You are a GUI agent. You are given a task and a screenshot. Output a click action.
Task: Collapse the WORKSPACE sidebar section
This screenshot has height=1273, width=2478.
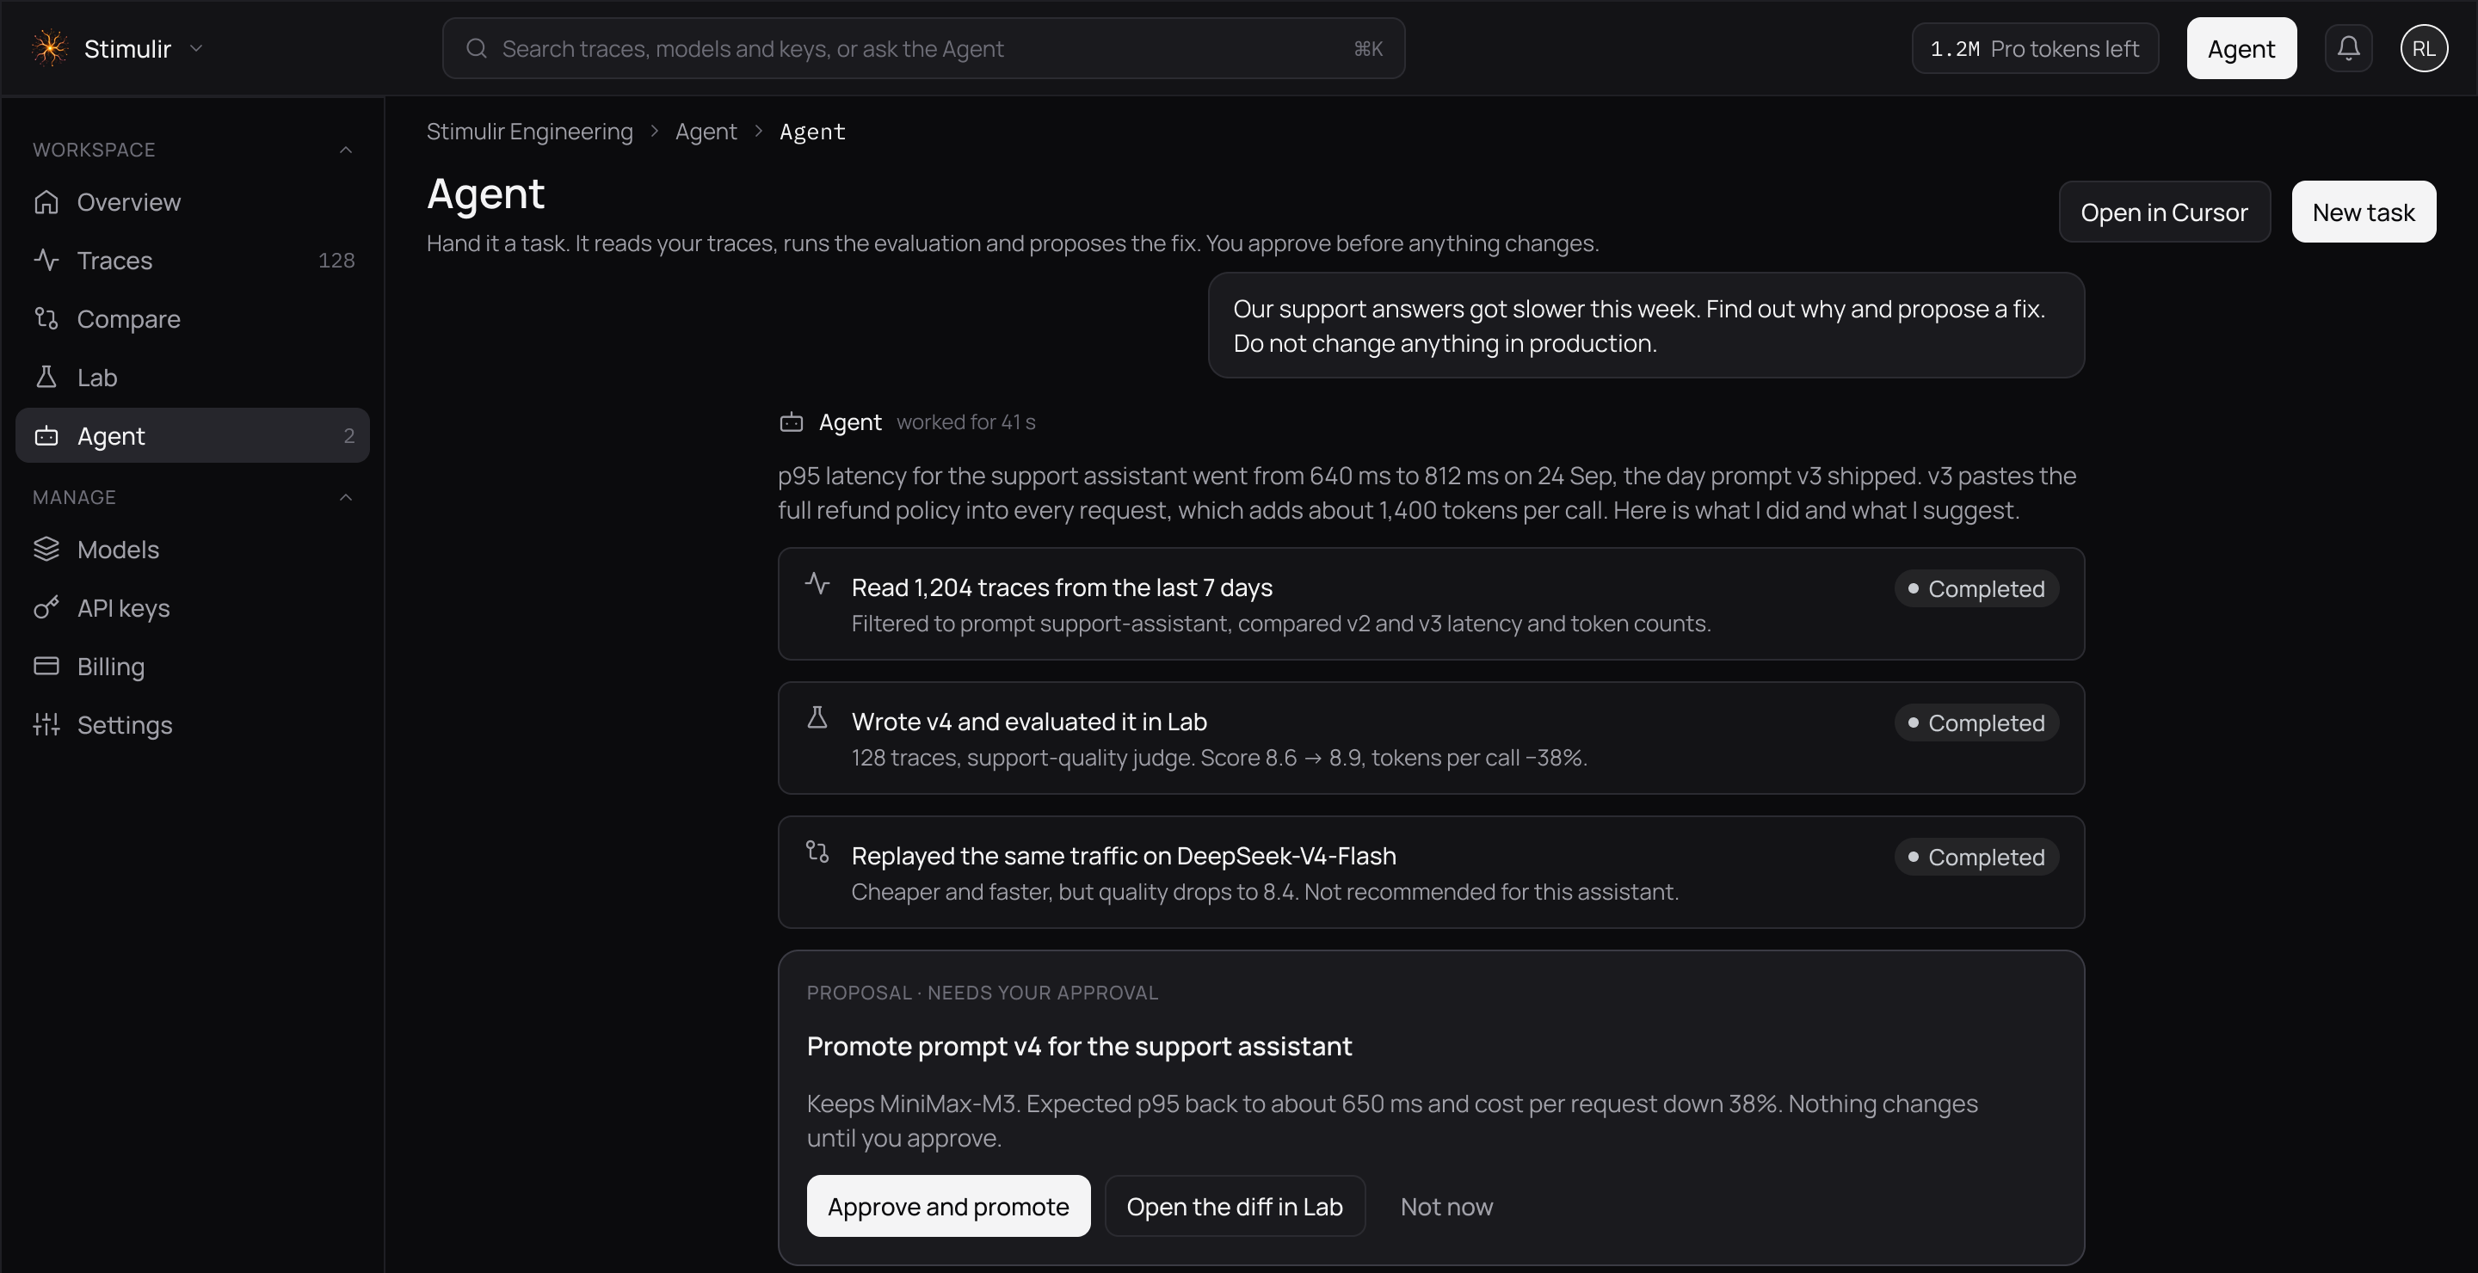346,150
